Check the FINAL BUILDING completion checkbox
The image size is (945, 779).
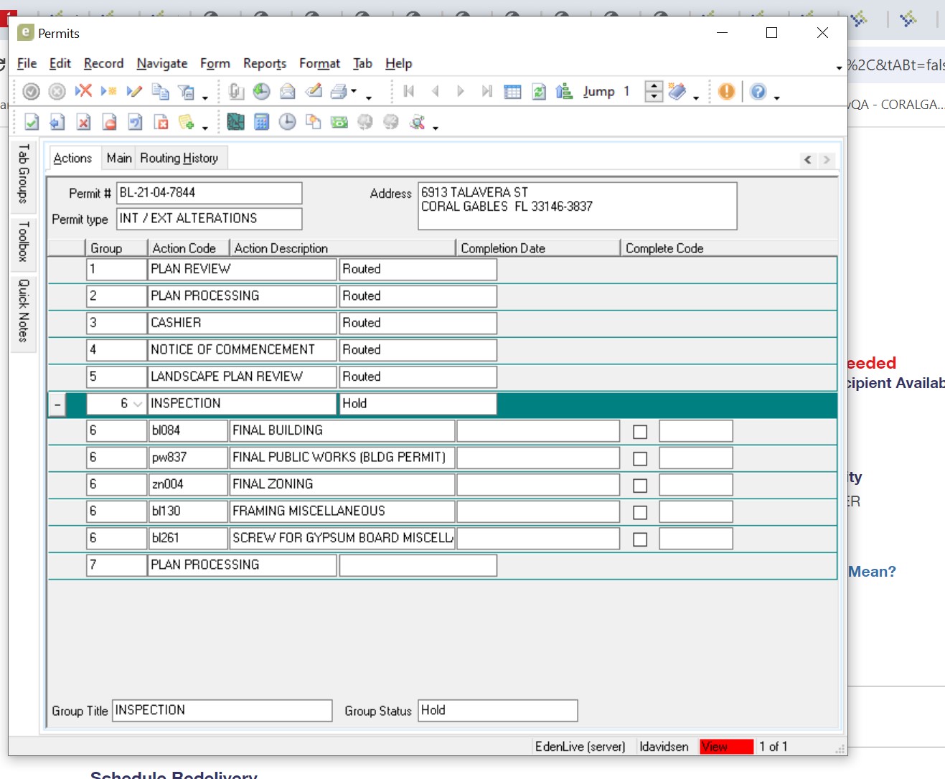640,432
